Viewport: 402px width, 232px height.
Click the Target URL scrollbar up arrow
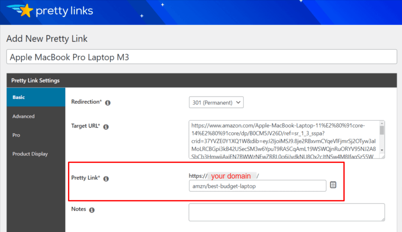(382, 124)
